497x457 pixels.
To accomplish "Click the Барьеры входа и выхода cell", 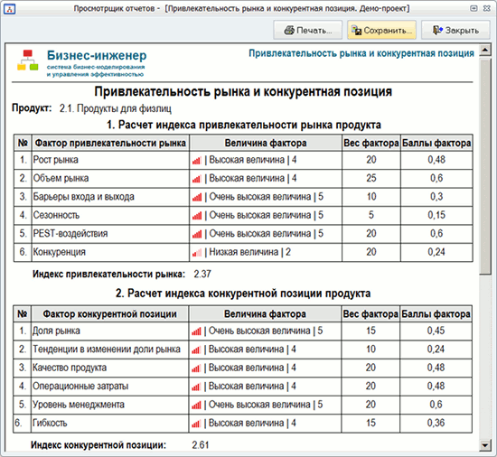I will (110, 197).
